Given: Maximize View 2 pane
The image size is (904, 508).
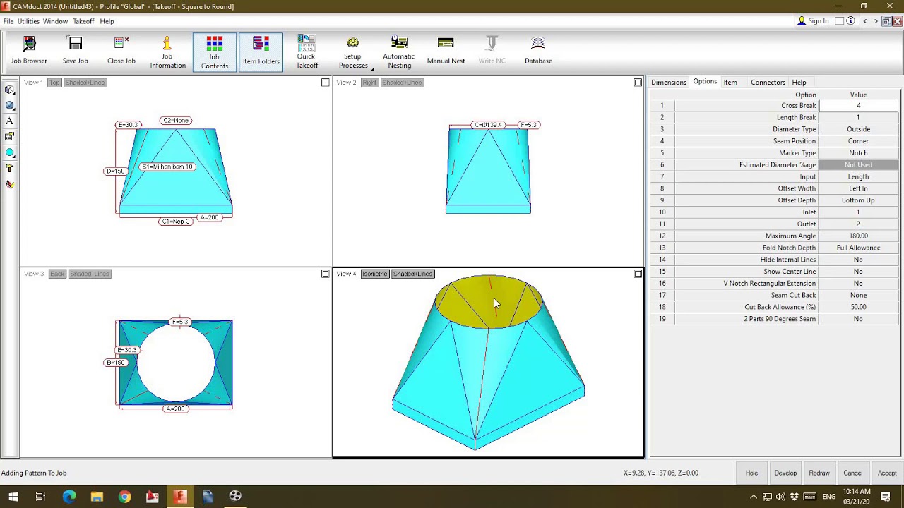Looking at the screenshot, I should pos(638,83).
